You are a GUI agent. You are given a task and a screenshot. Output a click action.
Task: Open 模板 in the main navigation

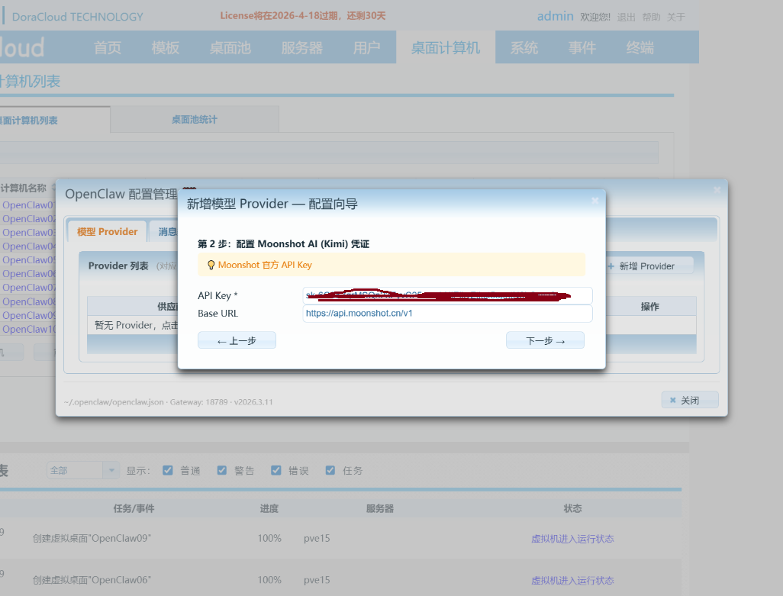(x=166, y=48)
